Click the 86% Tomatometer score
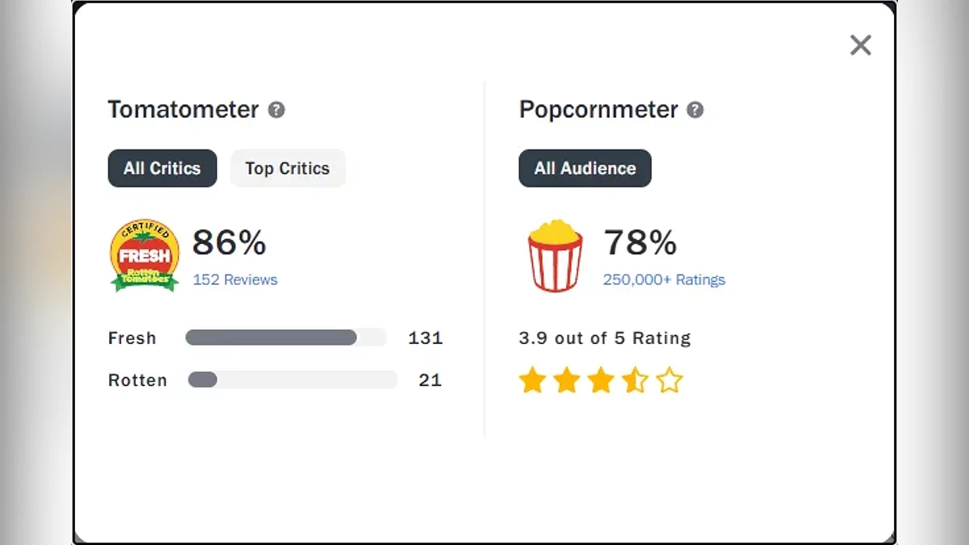969x545 pixels. coord(229,242)
